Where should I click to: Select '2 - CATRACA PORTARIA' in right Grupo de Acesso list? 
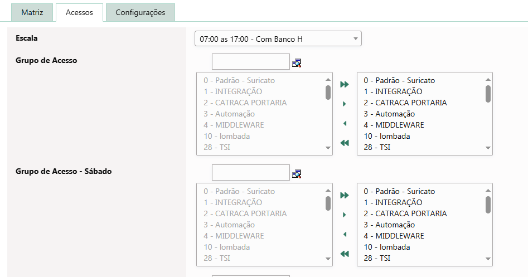tap(405, 103)
